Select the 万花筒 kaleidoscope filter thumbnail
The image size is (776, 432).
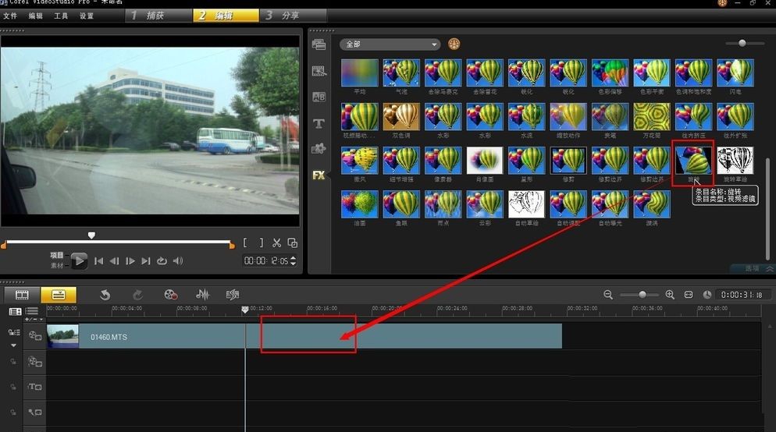point(651,115)
